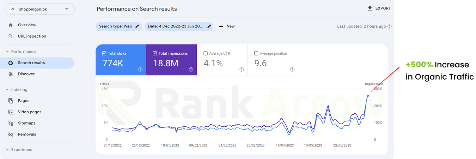Screen dimensions: 476x159
Task: Open Video pages report
Action: click(x=30, y=112)
